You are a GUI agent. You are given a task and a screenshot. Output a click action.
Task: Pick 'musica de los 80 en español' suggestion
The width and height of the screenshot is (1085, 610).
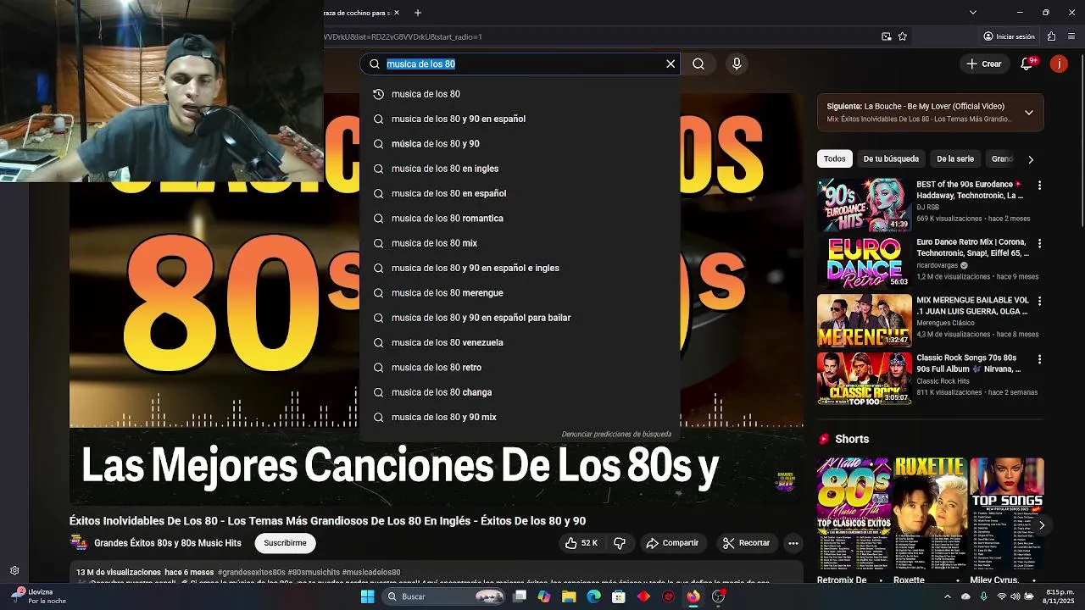point(520,193)
